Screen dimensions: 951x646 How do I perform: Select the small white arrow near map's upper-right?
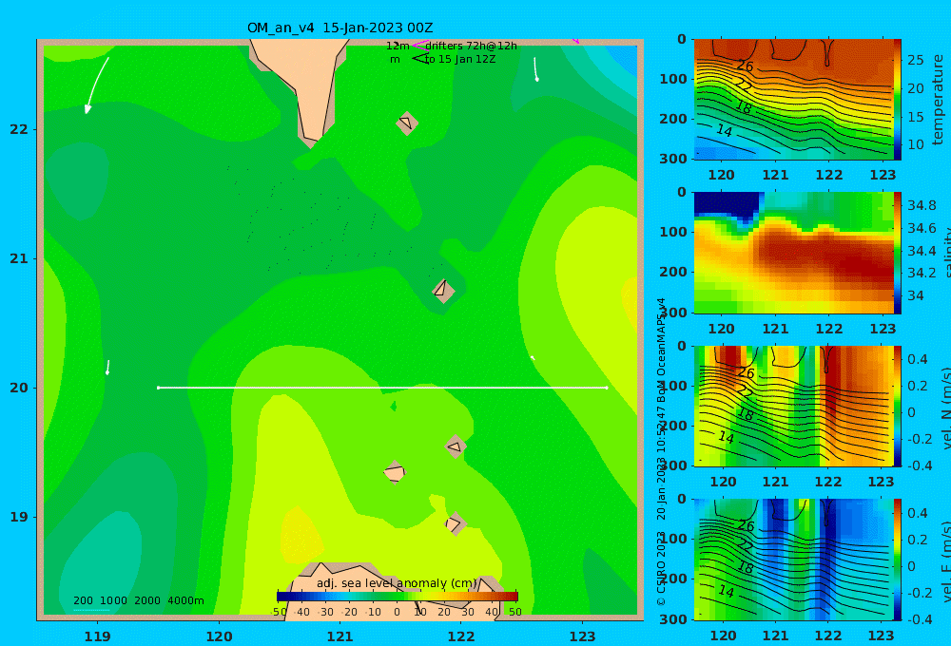point(535,69)
